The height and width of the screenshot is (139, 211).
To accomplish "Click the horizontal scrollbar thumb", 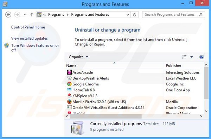I will tap(105, 116).
